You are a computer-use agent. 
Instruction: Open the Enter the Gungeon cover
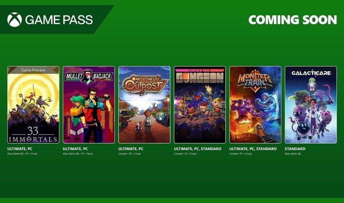[x=200, y=105]
